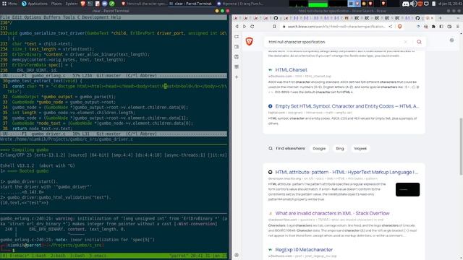Open the Applications menu

coord(34,4)
